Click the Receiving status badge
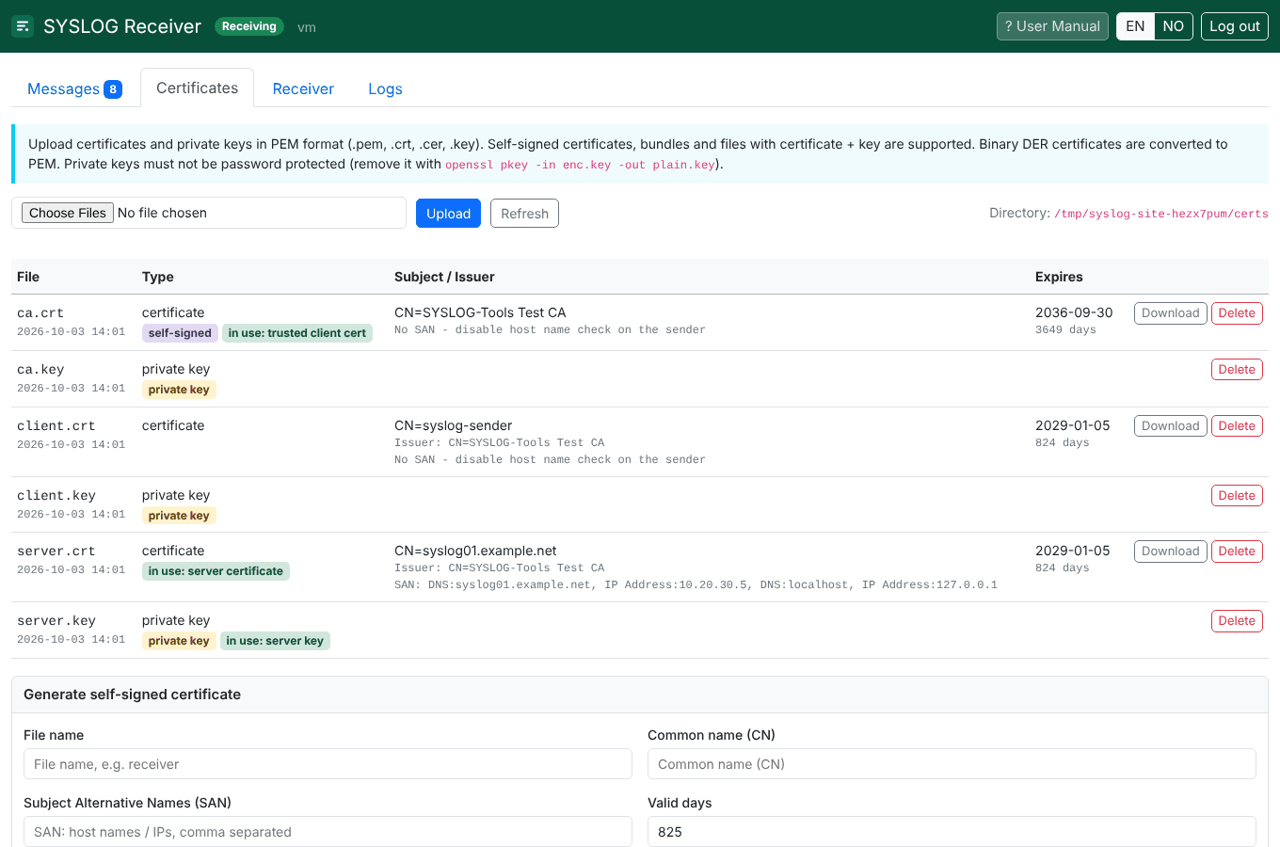This screenshot has height=847, width=1280. pyautogui.click(x=249, y=26)
